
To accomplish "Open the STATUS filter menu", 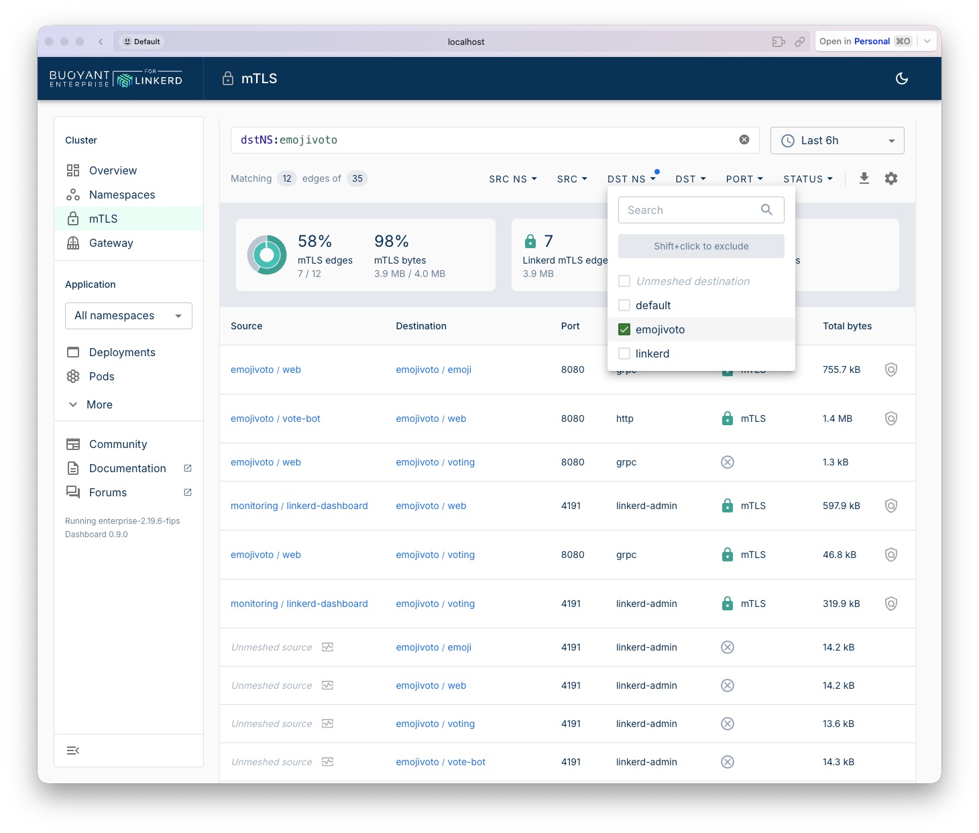I will point(807,178).
